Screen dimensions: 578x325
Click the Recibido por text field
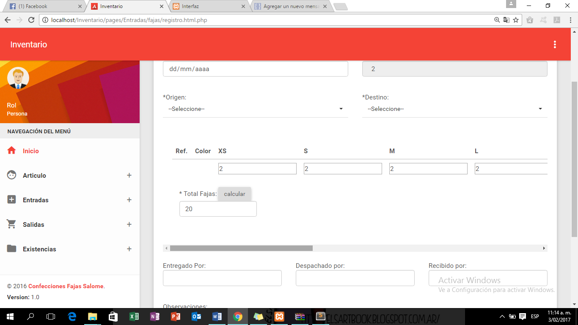coord(488,278)
